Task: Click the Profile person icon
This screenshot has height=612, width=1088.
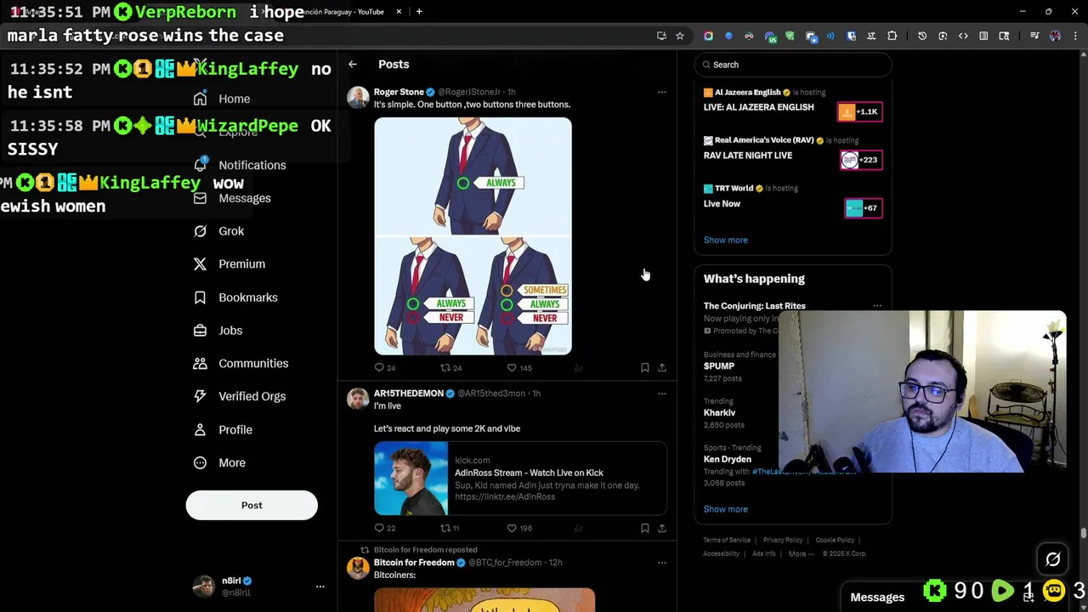Action: (x=200, y=429)
